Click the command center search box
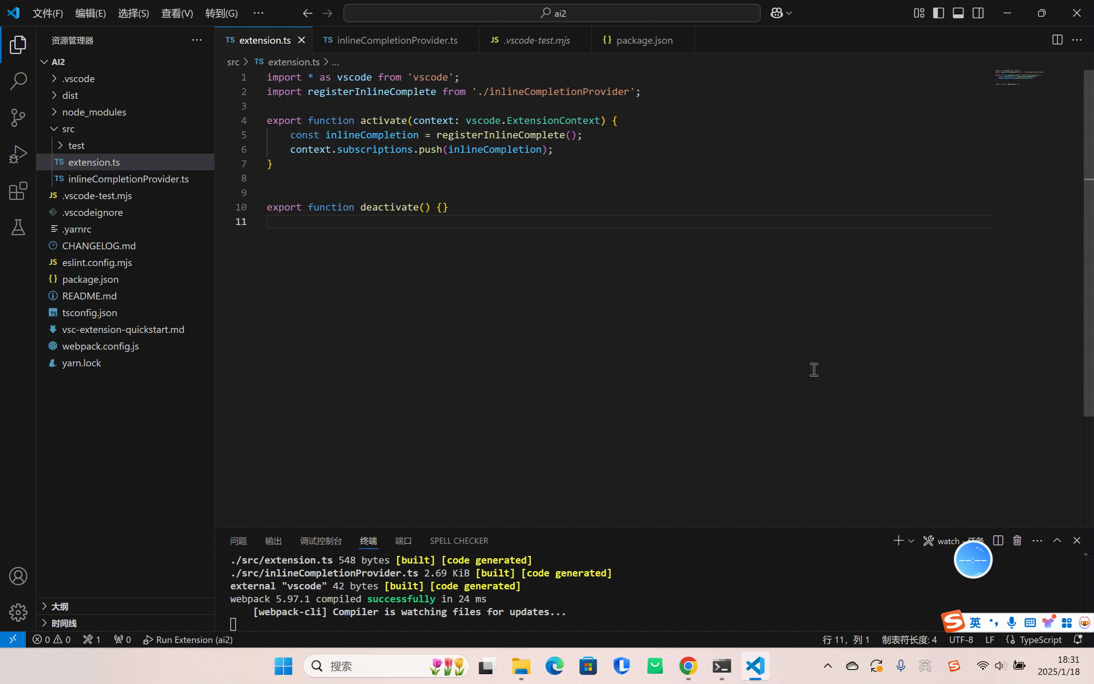The image size is (1094, 684). coord(552,13)
